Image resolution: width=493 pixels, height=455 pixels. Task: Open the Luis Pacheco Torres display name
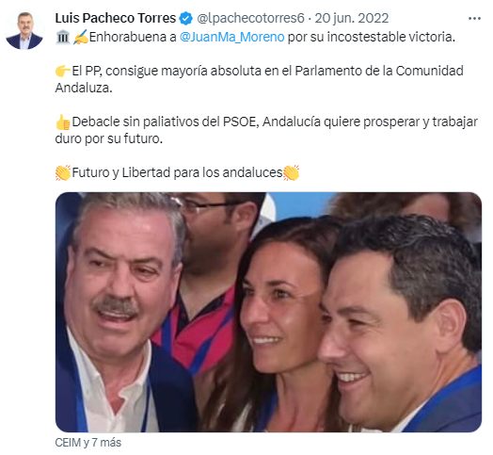(116, 18)
